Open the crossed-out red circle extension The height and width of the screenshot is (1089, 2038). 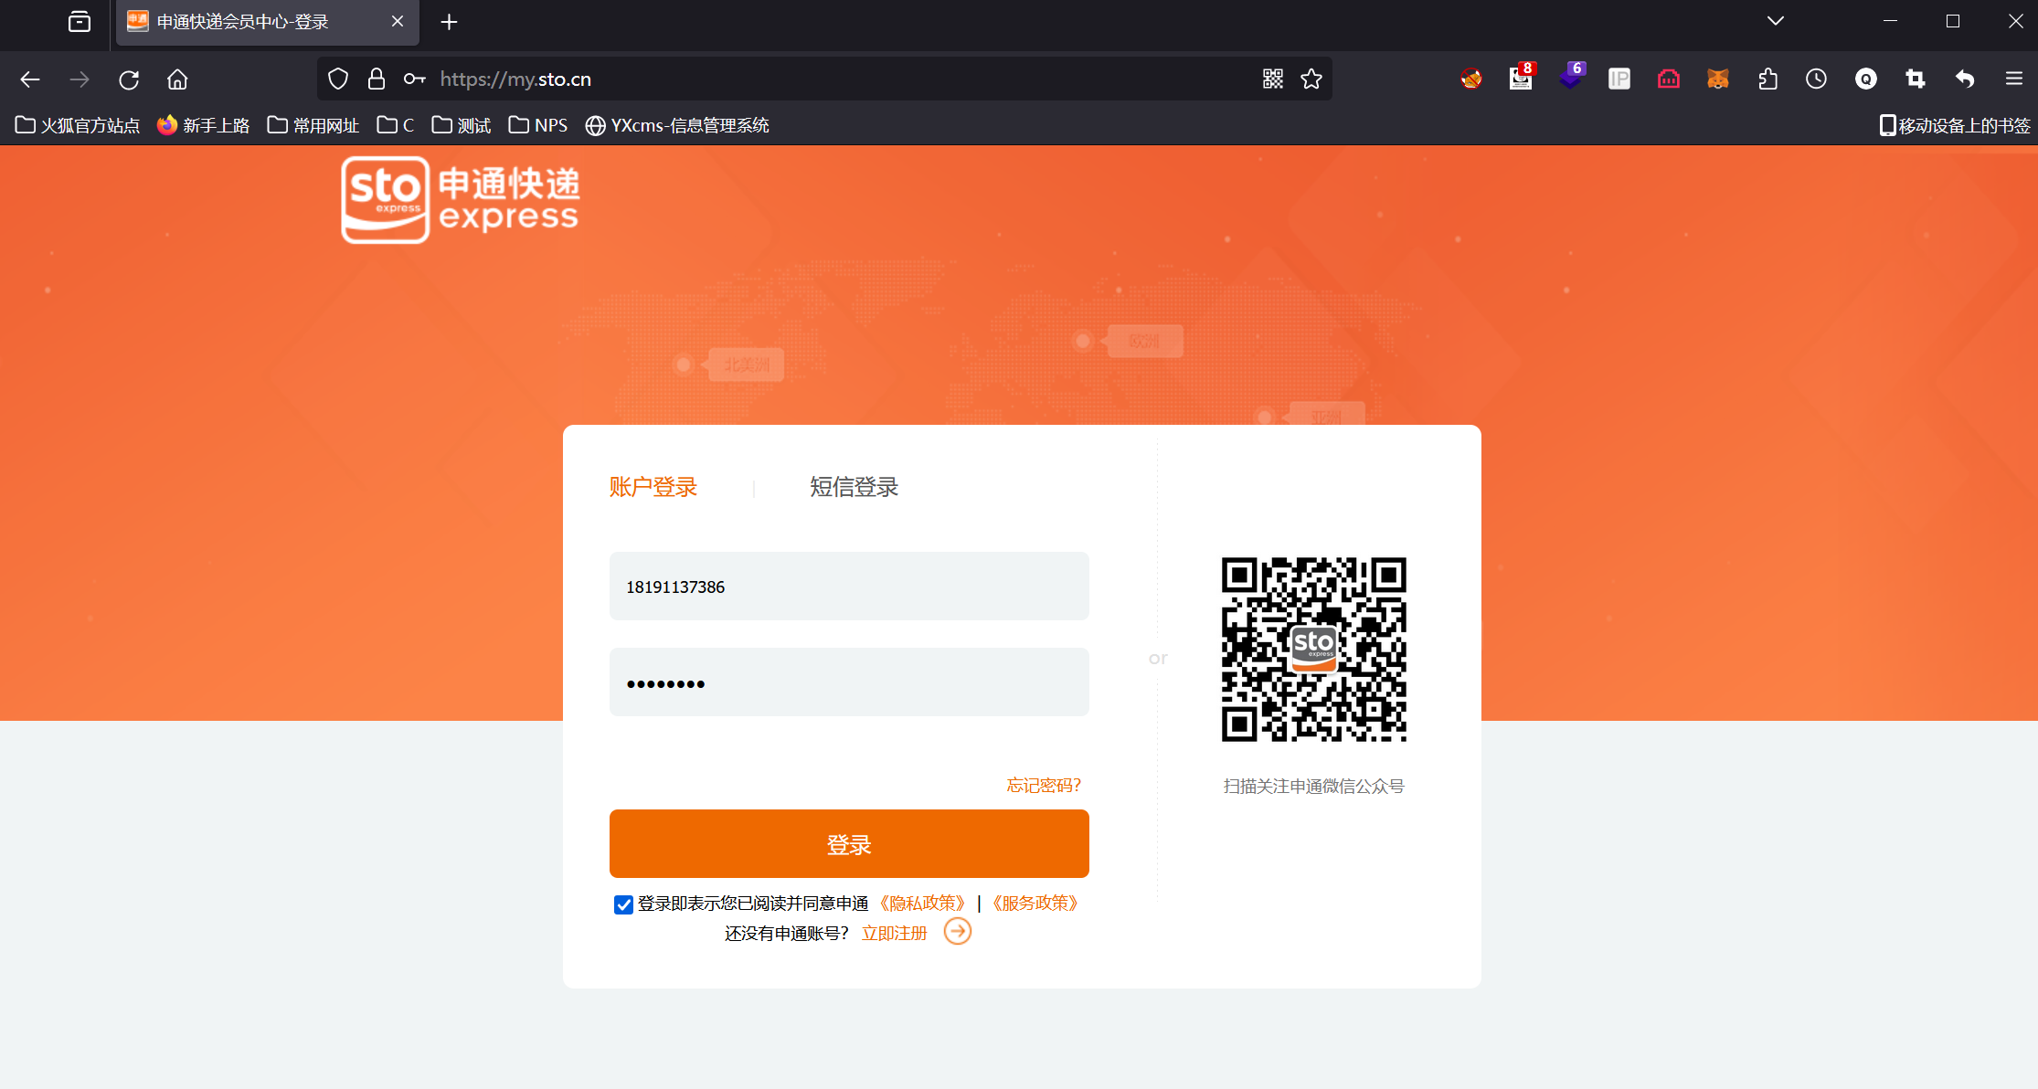tap(1471, 79)
